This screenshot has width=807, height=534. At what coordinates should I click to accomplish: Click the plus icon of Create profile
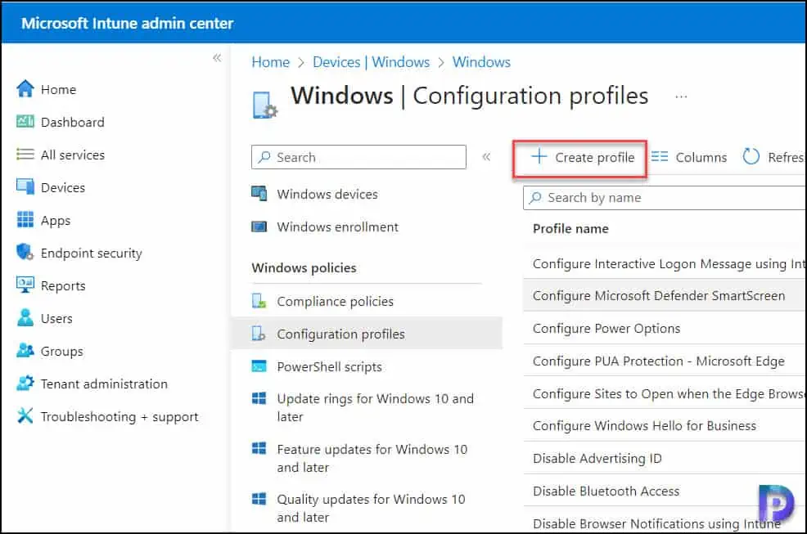click(539, 156)
